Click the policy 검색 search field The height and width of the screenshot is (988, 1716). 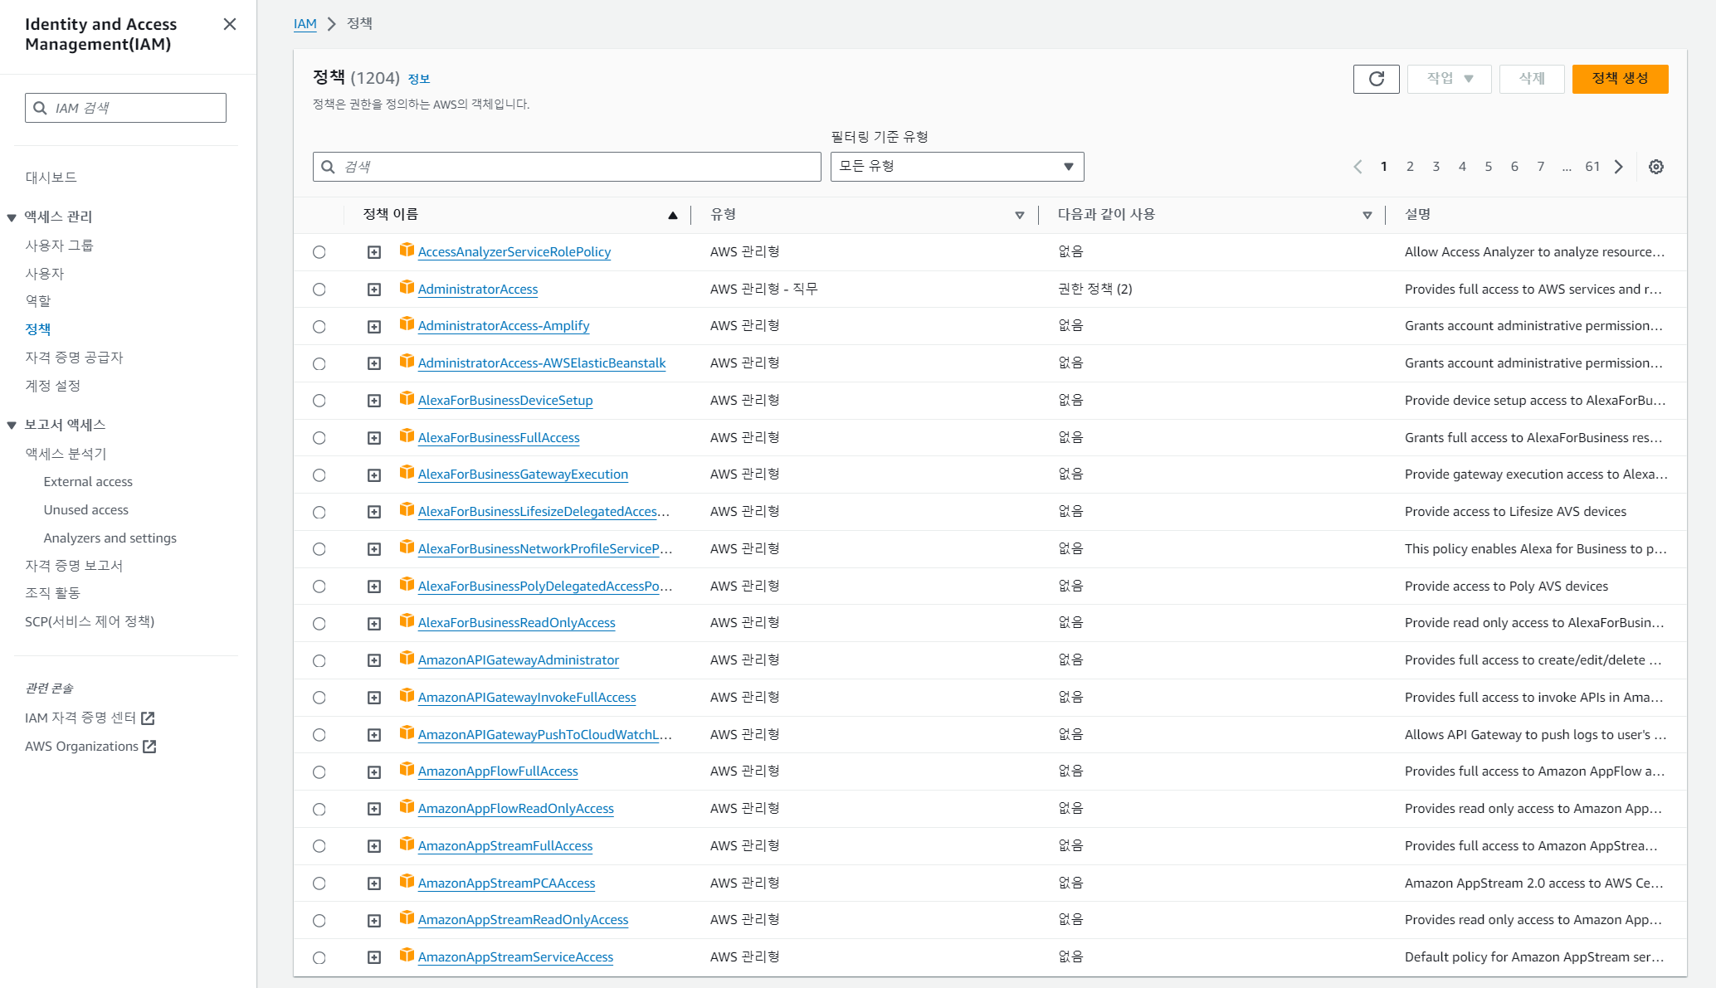567,167
